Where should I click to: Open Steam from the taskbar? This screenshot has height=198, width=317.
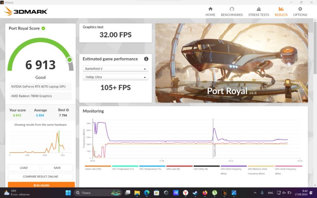195,193
